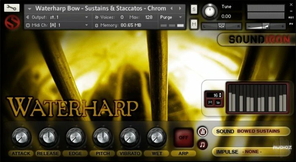Viewport: 296px width, 162px height.
Task: Open the SOUND Bowed Sustains selector
Action: [x=251, y=131]
